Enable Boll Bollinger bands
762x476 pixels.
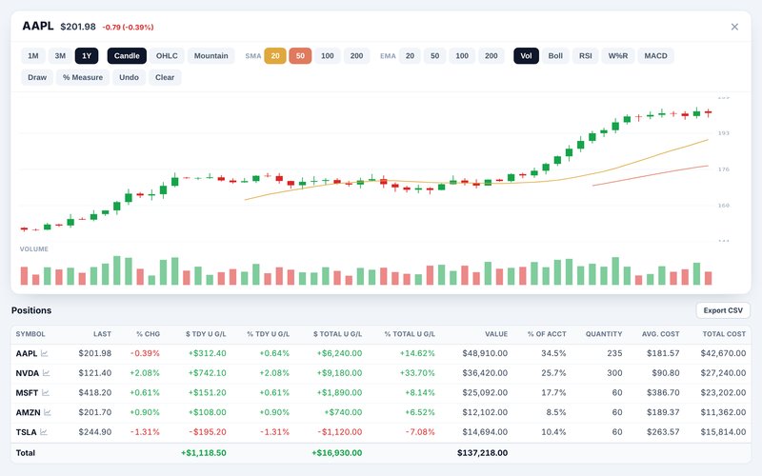555,56
